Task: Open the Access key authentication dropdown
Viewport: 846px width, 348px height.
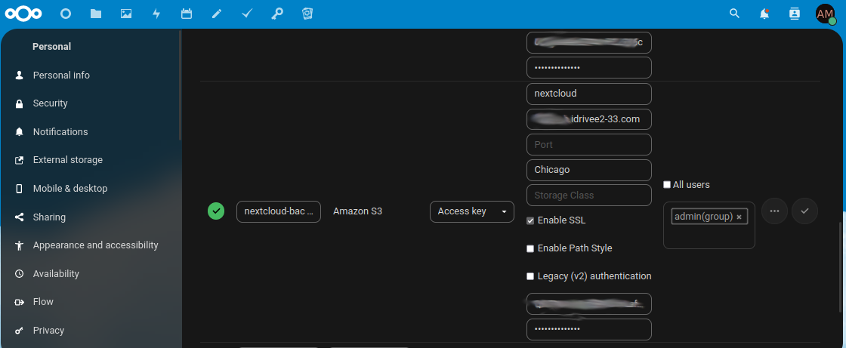Action: point(471,211)
